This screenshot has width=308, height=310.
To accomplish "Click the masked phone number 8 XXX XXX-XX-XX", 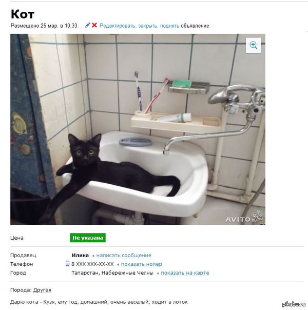I will coord(92,264).
